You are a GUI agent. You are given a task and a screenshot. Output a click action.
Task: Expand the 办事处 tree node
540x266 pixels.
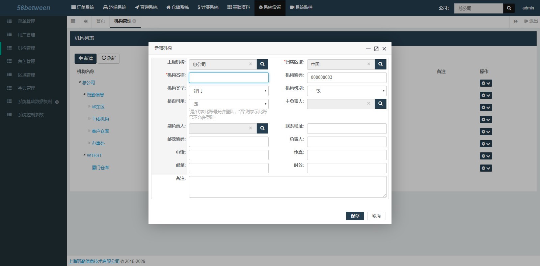coord(89,143)
